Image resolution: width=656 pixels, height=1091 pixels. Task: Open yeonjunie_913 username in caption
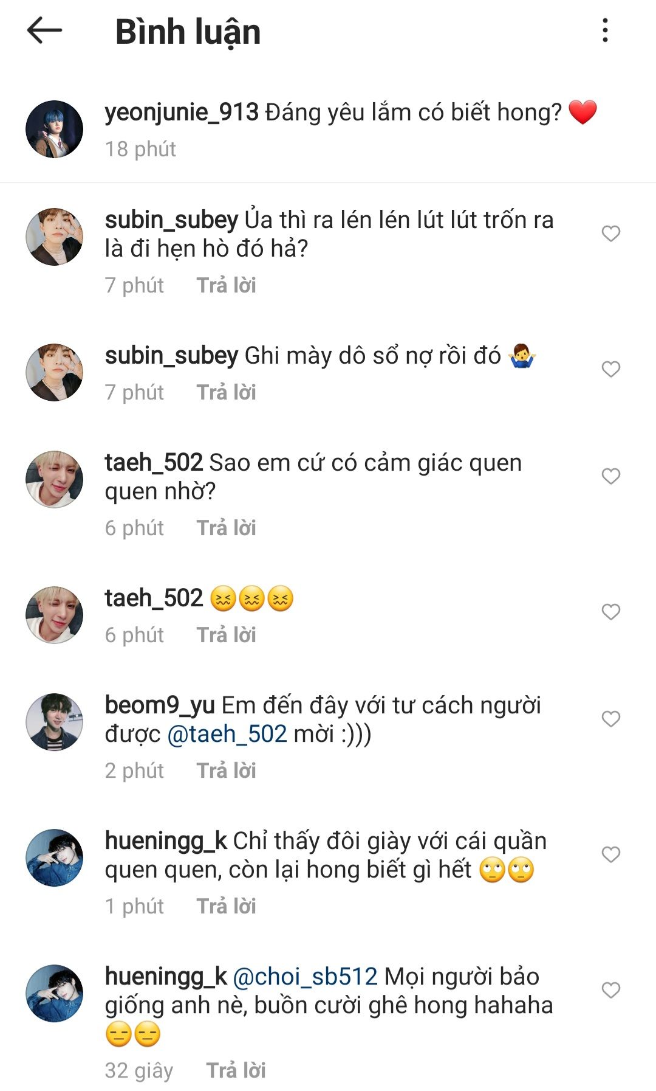tap(182, 113)
